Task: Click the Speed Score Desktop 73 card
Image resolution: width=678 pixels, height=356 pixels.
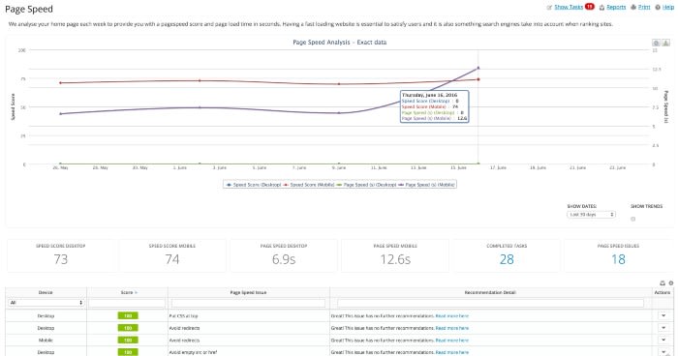Action: pyautogui.click(x=61, y=255)
